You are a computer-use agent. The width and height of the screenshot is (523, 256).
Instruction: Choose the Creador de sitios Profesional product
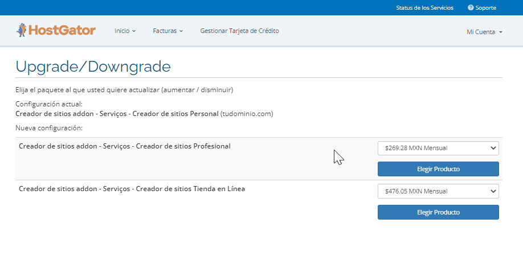pos(438,169)
